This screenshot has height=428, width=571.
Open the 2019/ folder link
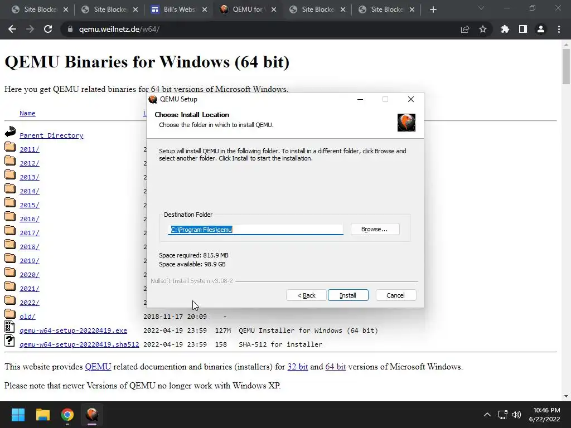(30, 261)
